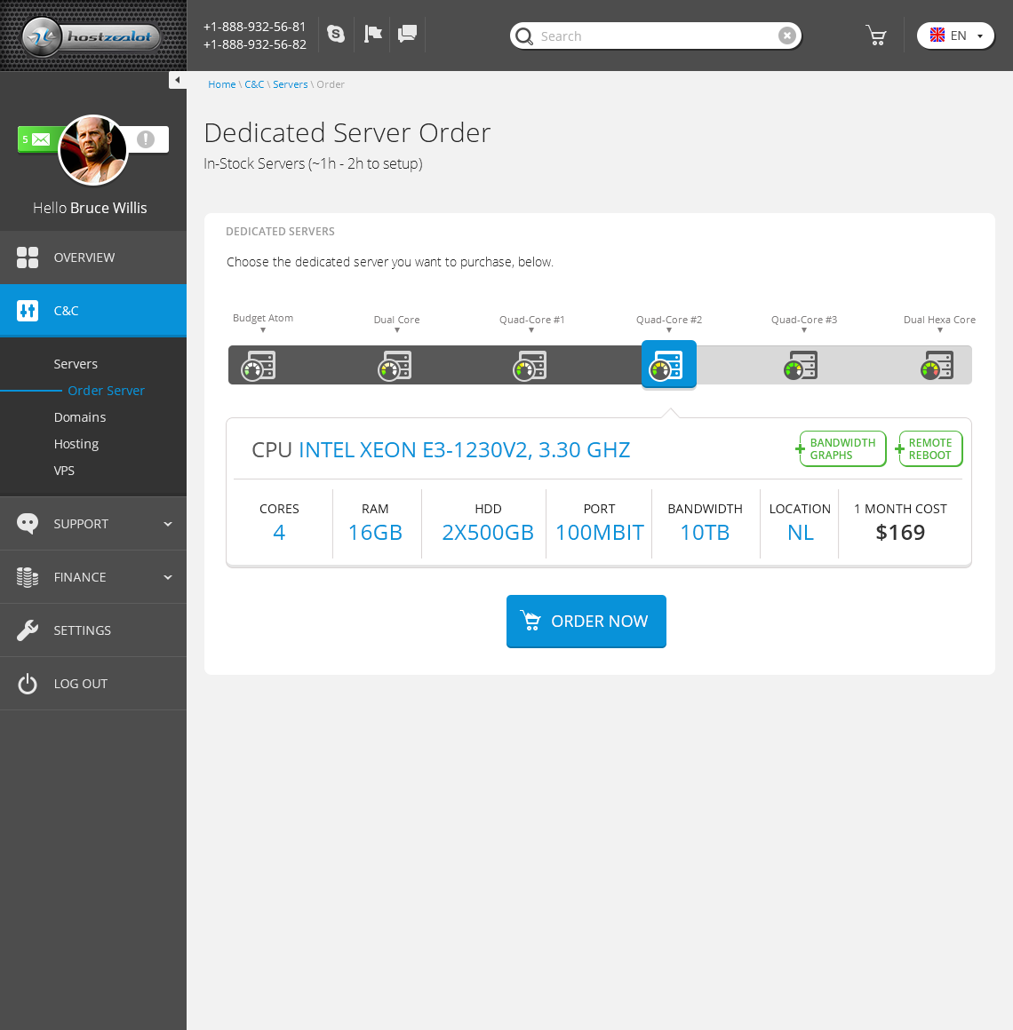This screenshot has width=1013, height=1030.
Task: Select Quad-Core #3 server icon
Action: point(801,366)
